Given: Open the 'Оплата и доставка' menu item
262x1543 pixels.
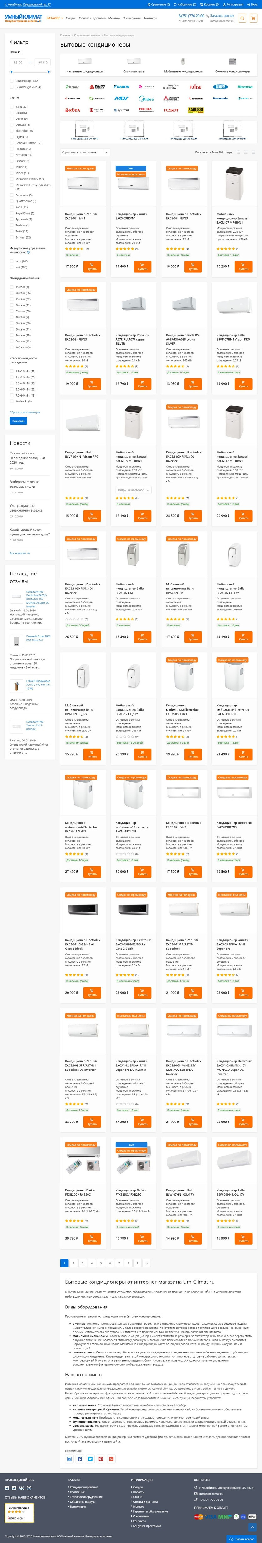Looking at the screenshot, I should (92, 18).
